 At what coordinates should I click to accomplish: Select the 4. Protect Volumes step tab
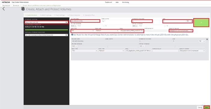[74, 15]
